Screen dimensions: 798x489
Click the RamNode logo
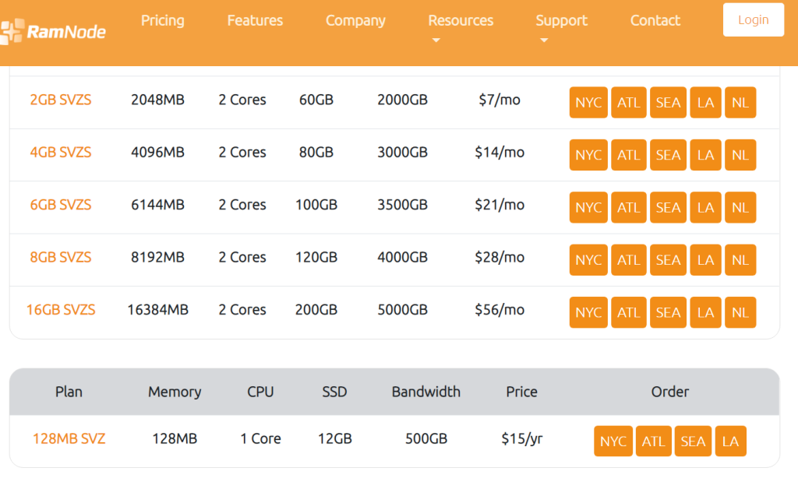[53, 32]
